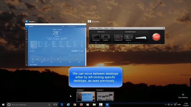The height and width of the screenshot is (107, 191).
Task: Launch Internet Explorer from the taskbar
Action: 68,105
